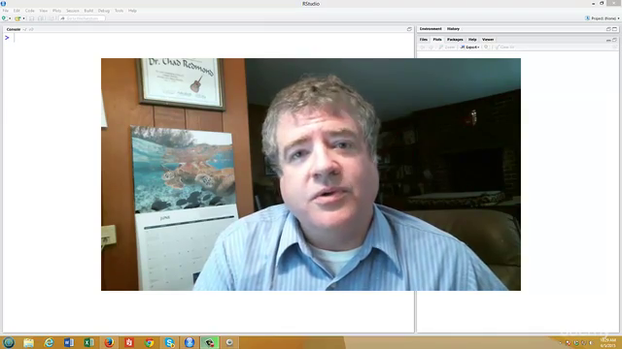Open Firefox from the taskbar
The image size is (622, 349).
(x=109, y=342)
